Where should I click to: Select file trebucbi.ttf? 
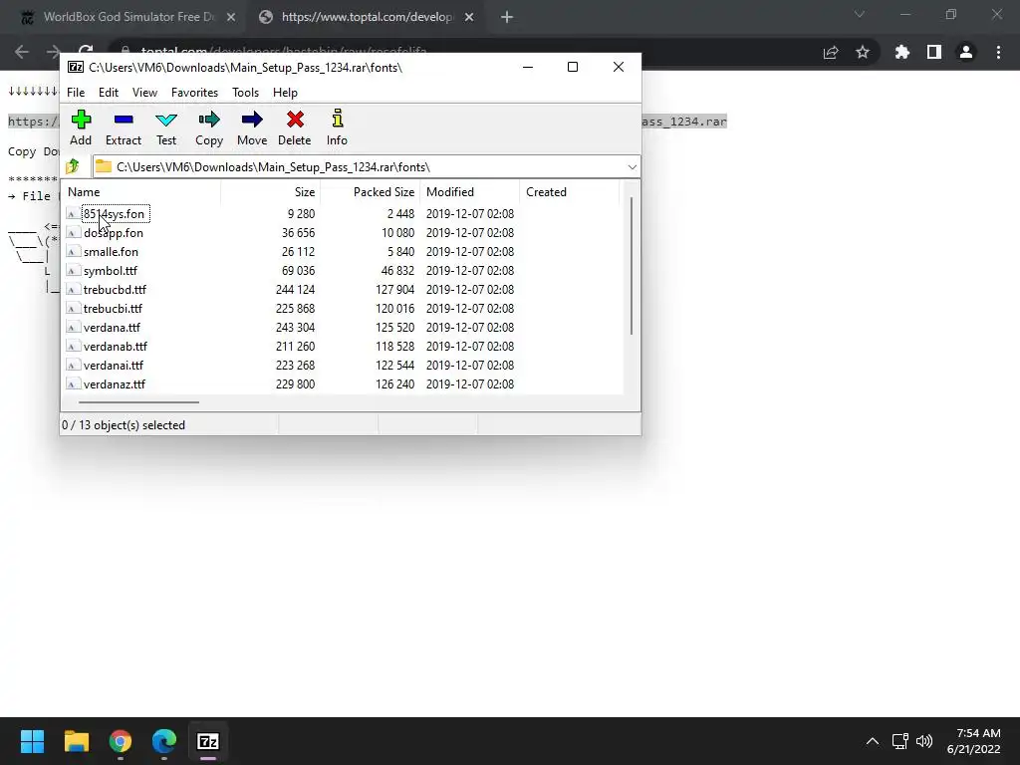point(113,309)
